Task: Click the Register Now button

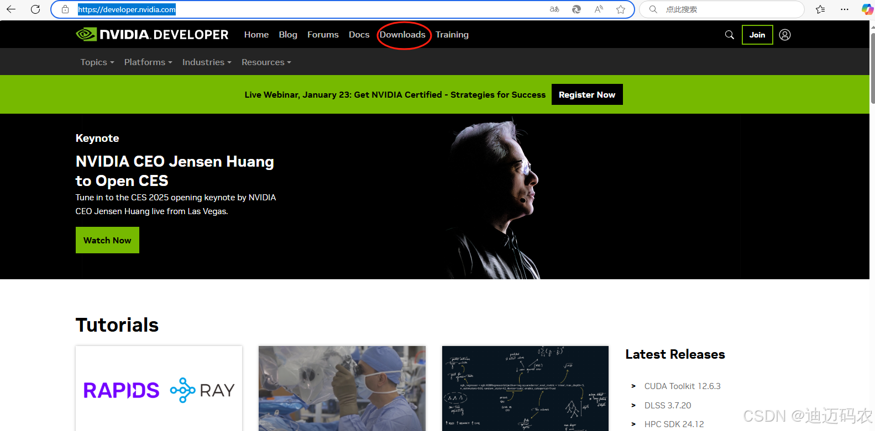Action: pos(587,94)
